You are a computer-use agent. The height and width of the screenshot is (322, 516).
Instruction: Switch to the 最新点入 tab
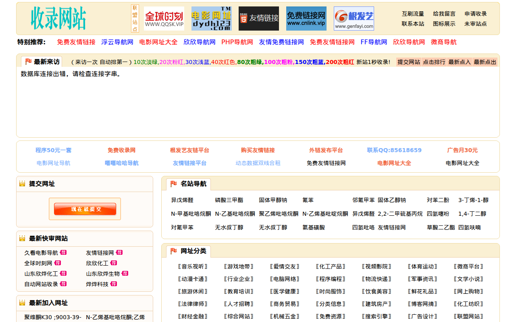point(459,62)
